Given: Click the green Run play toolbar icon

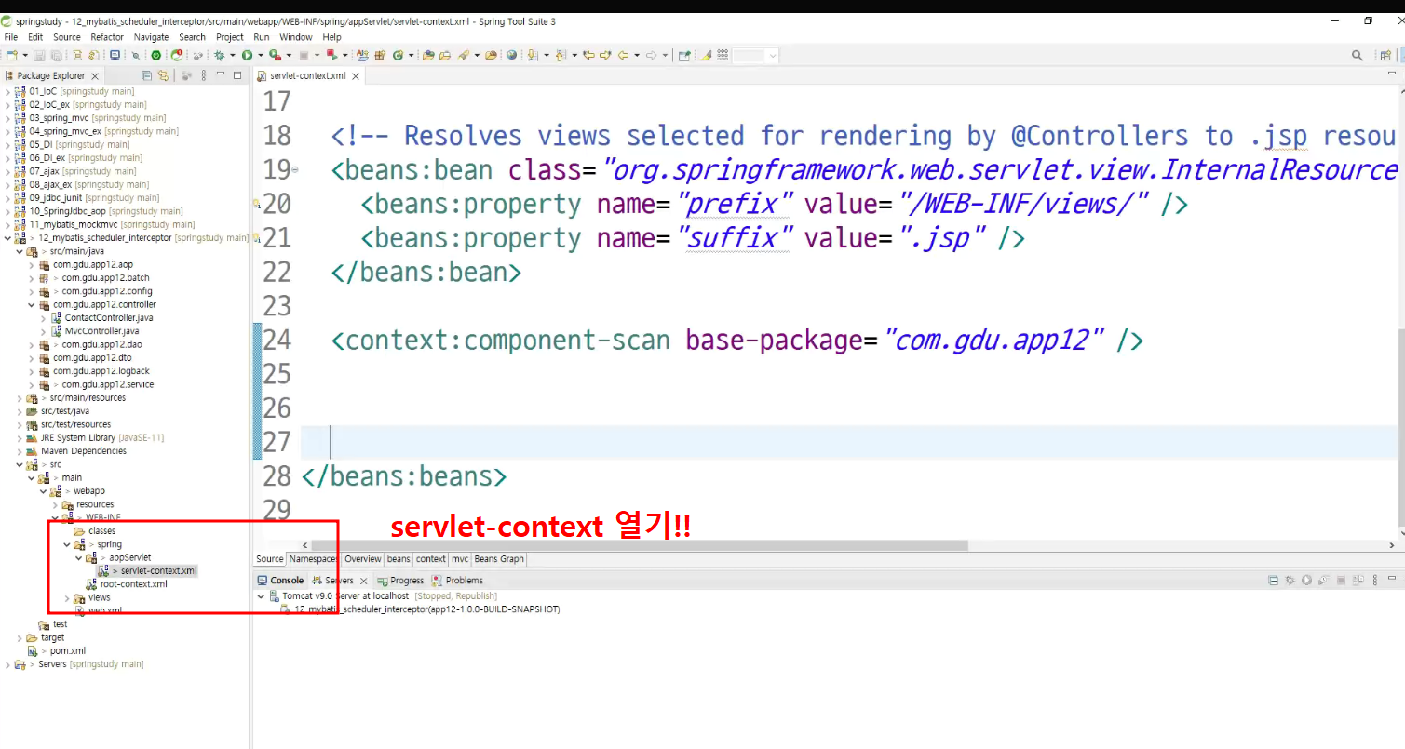Looking at the screenshot, I should 247,56.
